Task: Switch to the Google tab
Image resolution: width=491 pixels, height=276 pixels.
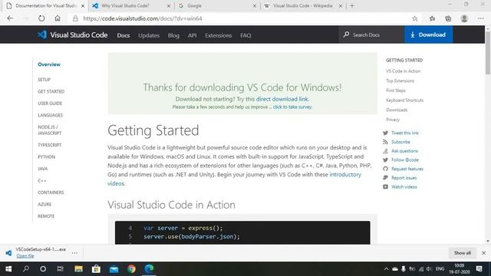Action: coord(216,5)
